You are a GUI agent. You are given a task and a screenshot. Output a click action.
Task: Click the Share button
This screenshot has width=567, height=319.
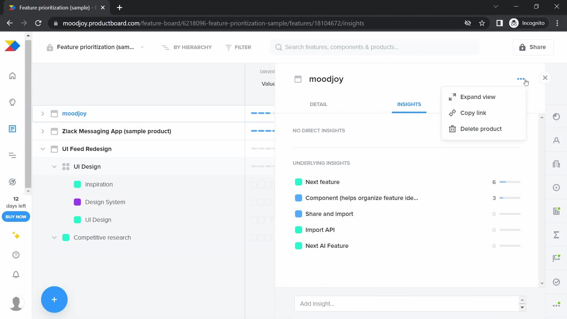pos(533,47)
